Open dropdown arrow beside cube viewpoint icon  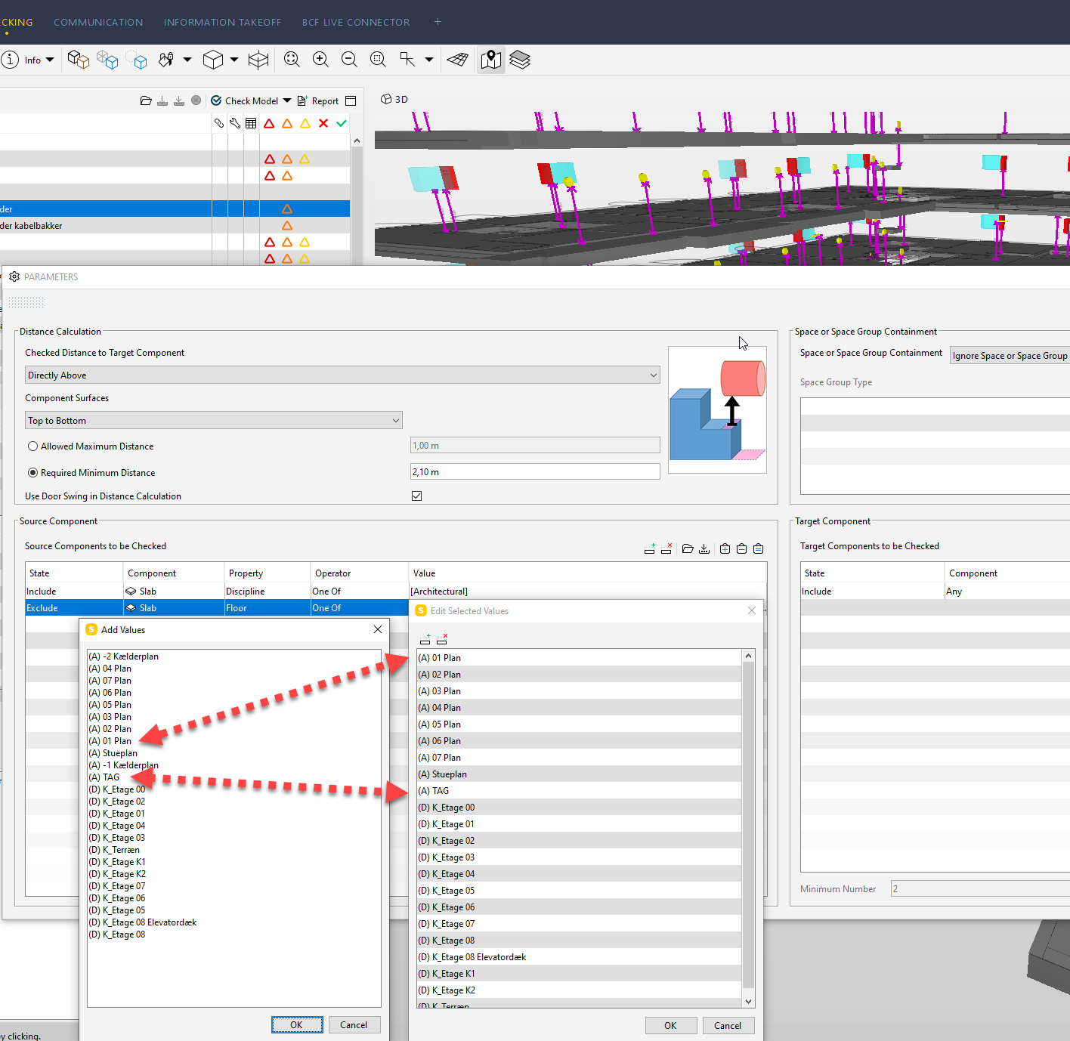(x=234, y=60)
